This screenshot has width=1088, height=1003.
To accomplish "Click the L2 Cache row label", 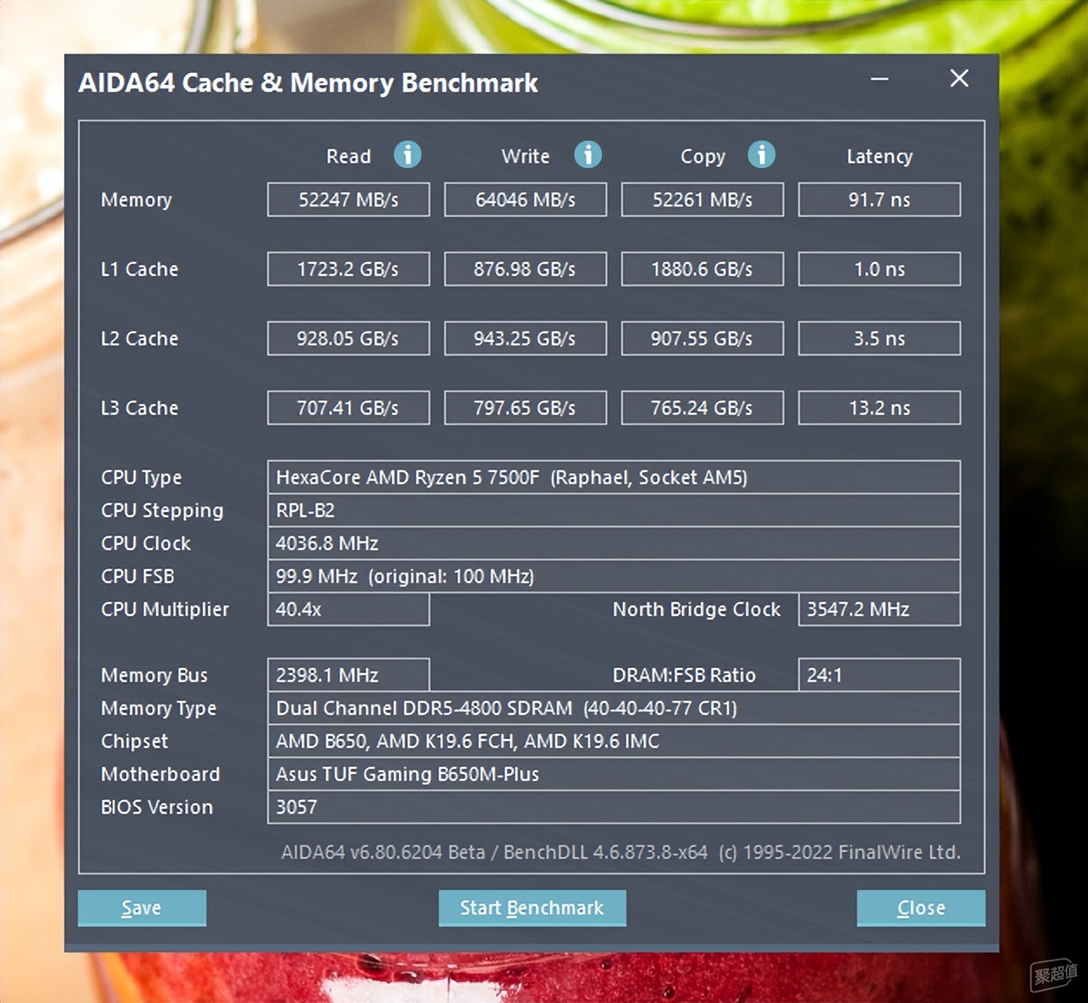I will (140, 338).
